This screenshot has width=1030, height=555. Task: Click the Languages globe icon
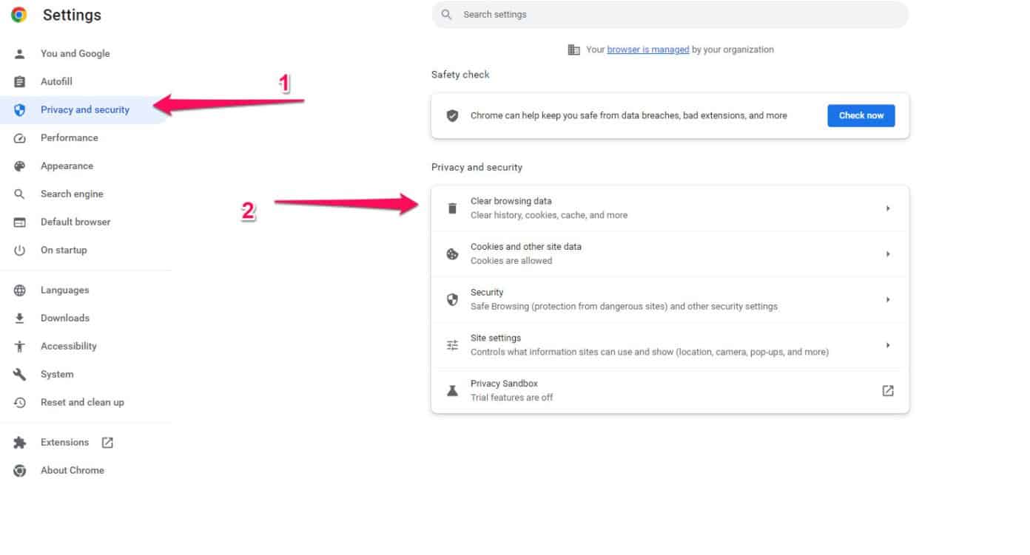coord(19,290)
